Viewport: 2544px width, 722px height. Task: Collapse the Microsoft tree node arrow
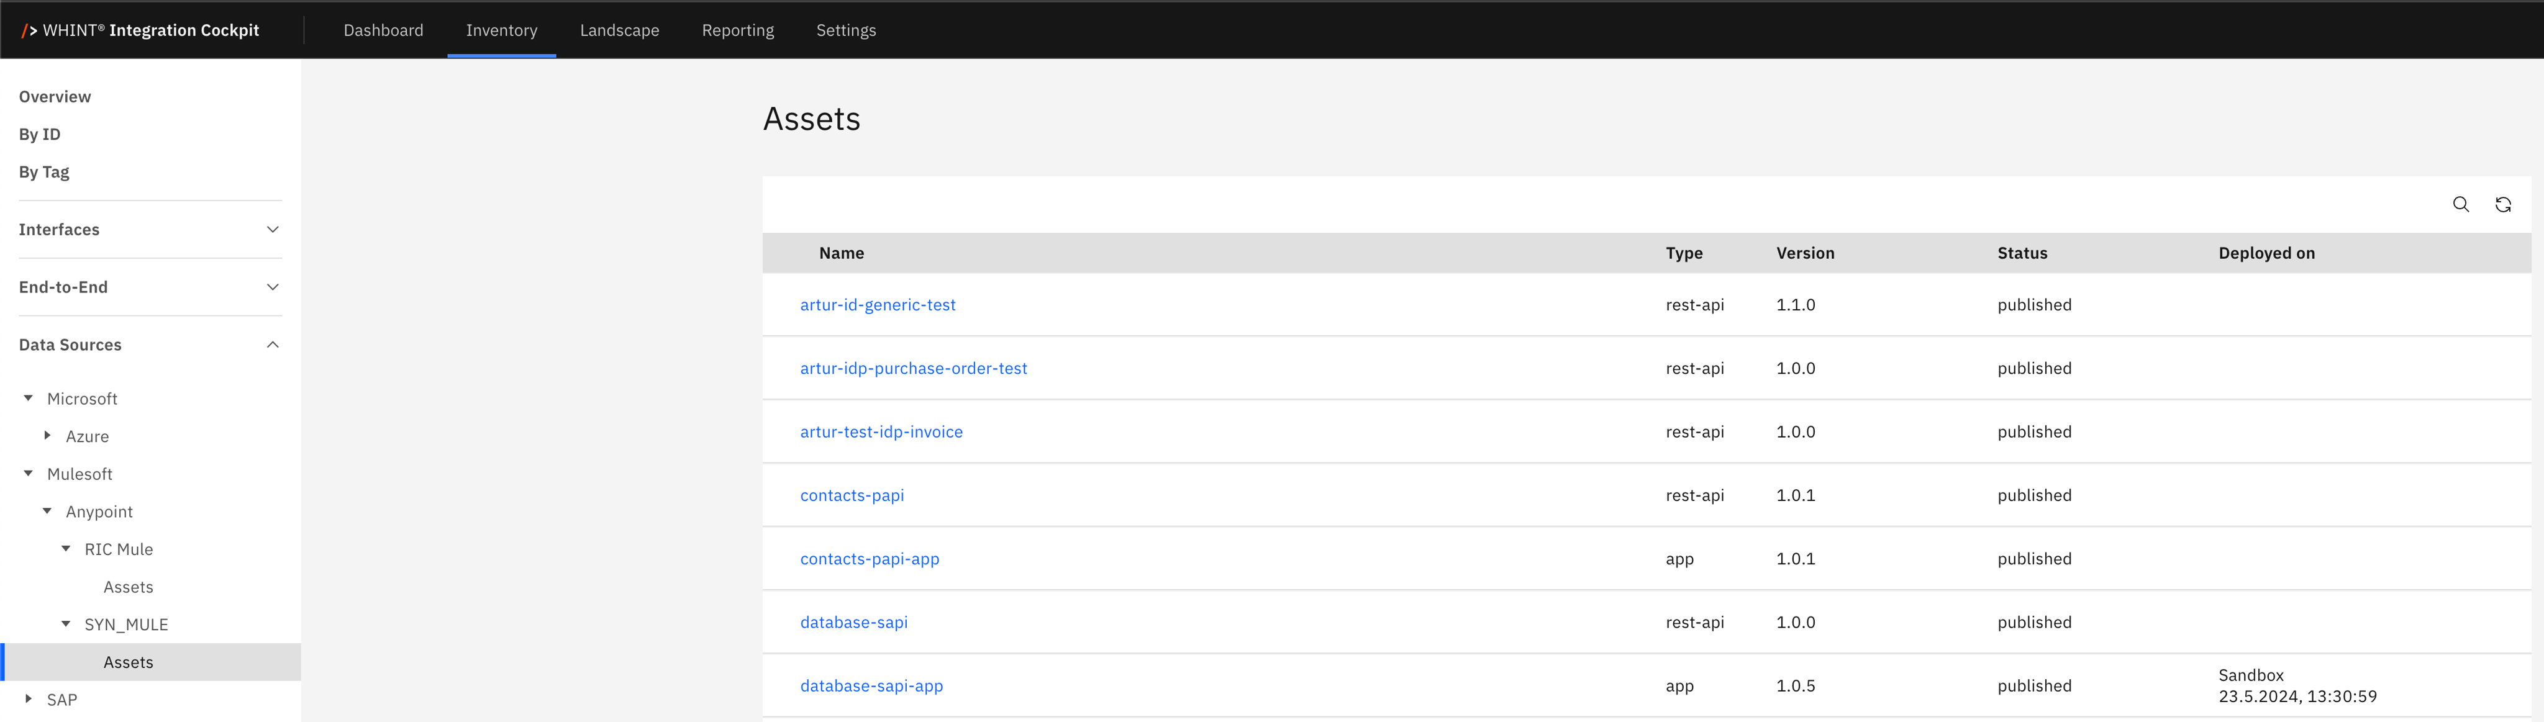click(x=29, y=398)
